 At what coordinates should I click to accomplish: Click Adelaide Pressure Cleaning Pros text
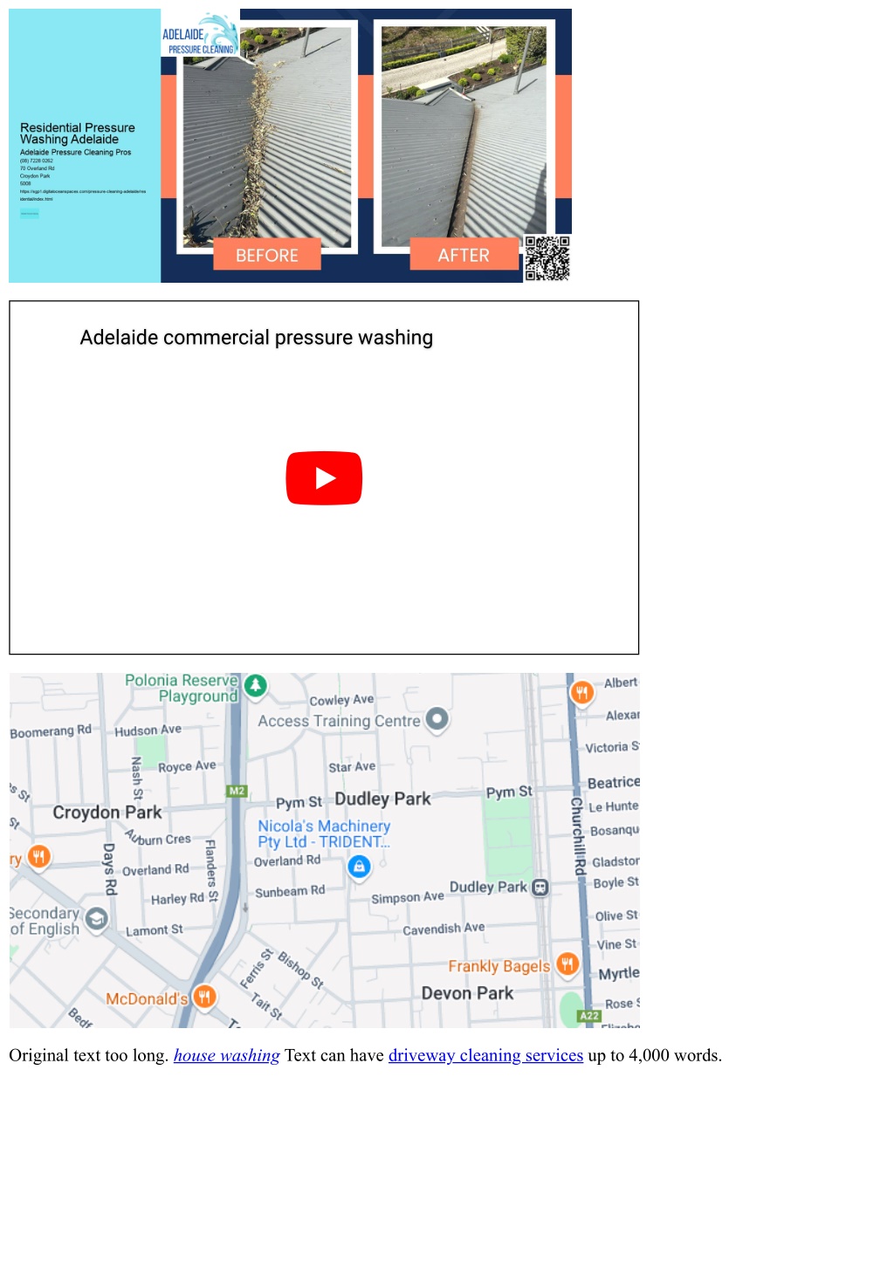click(76, 152)
